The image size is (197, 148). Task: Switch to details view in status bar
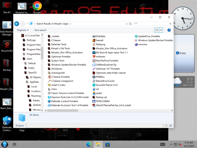pos(166,126)
